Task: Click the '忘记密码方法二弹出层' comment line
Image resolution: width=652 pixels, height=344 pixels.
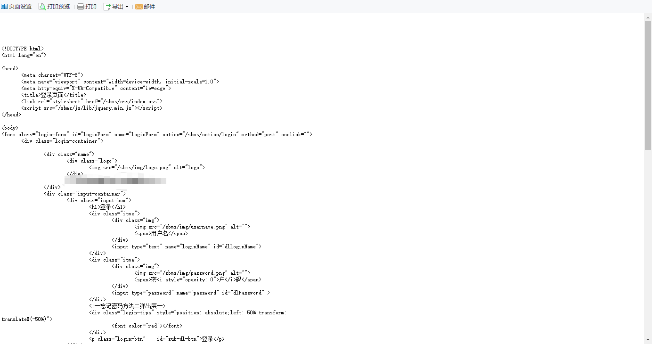Action: coord(127,306)
